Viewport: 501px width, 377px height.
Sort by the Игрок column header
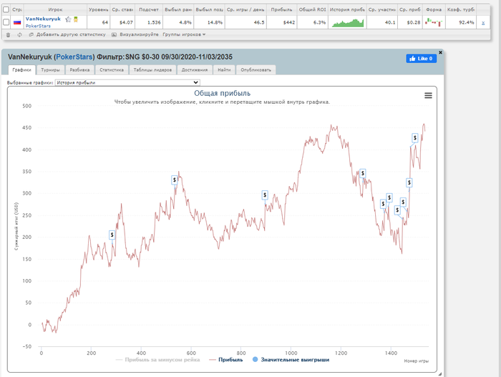point(55,9)
